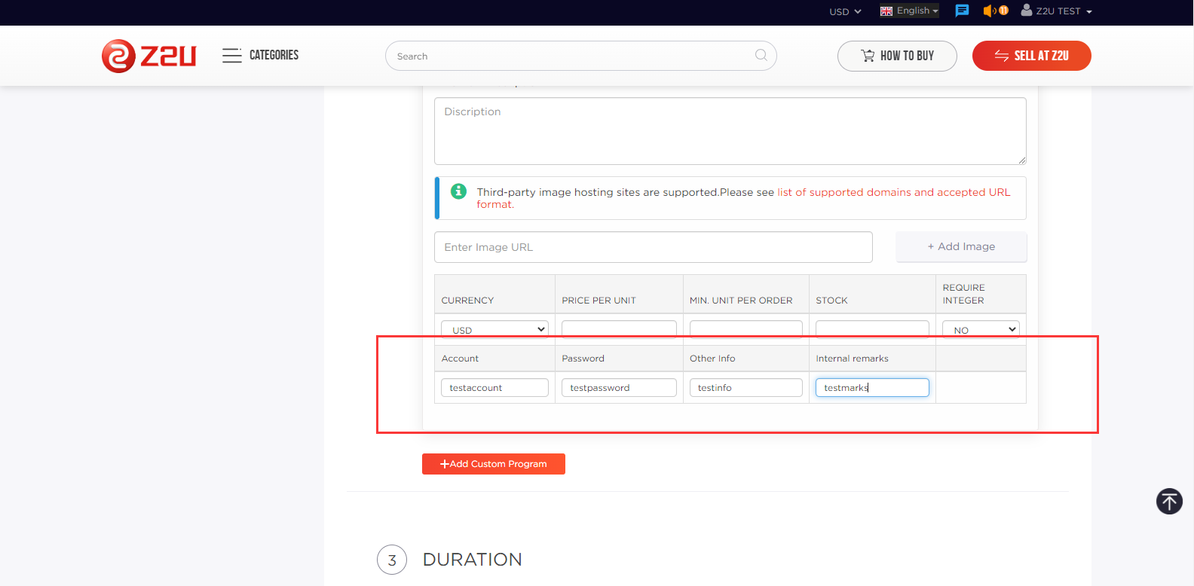This screenshot has height=586, width=1194.
Task: Expand the USD currency selector in header
Action: pos(845,11)
